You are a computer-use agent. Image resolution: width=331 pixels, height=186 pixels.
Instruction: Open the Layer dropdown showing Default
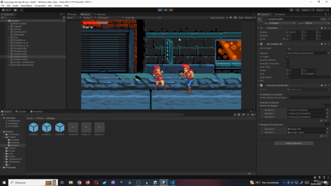[x=317, y=23]
